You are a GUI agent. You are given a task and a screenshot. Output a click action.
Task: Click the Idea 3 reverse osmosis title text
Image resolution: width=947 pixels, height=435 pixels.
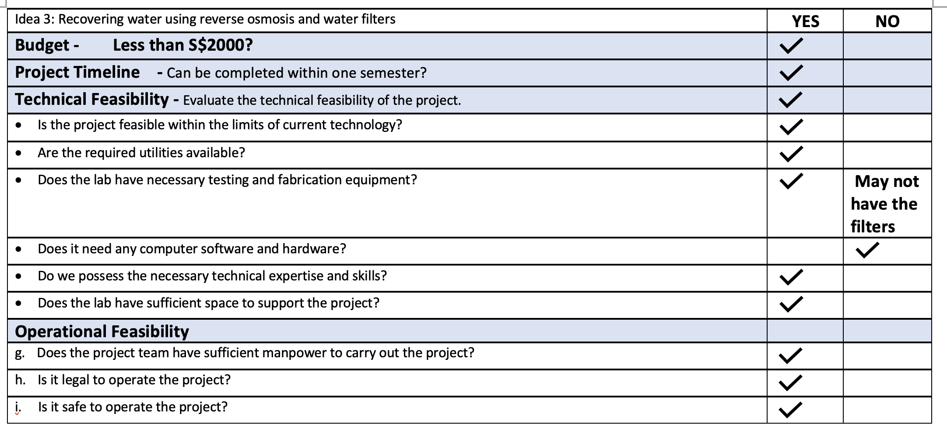(205, 19)
